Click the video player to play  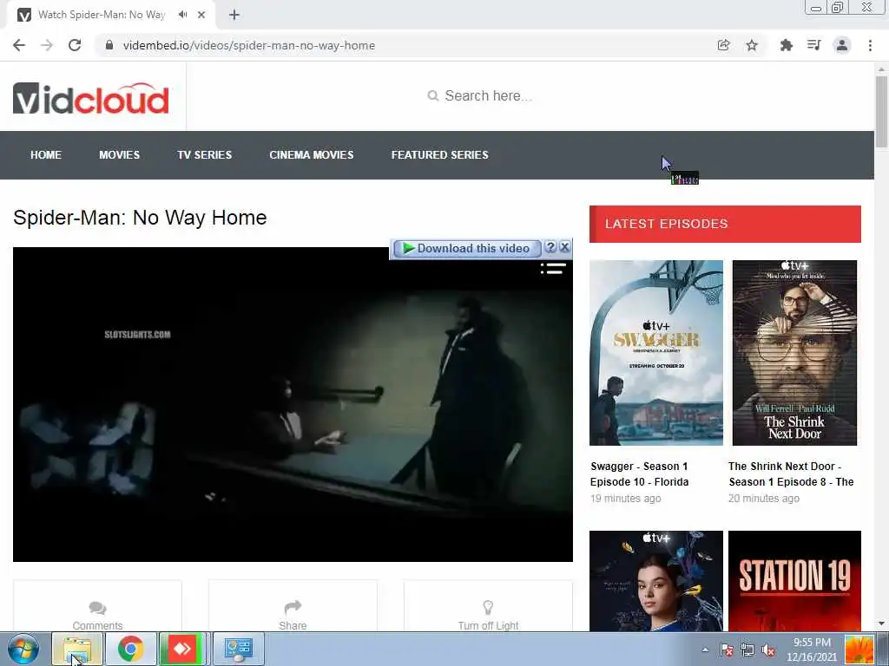click(x=293, y=404)
